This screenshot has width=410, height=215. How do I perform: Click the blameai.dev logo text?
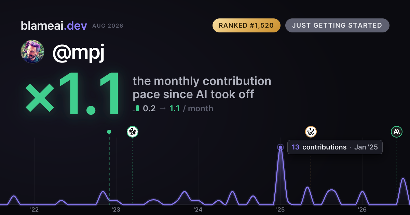click(x=54, y=26)
